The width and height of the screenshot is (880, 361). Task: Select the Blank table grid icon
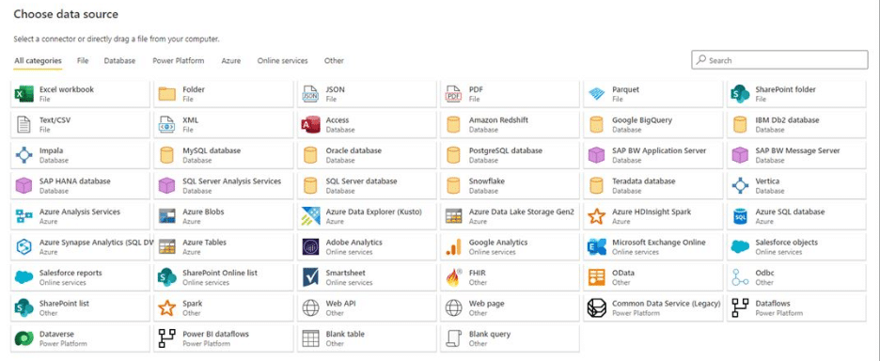tap(310, 338)
